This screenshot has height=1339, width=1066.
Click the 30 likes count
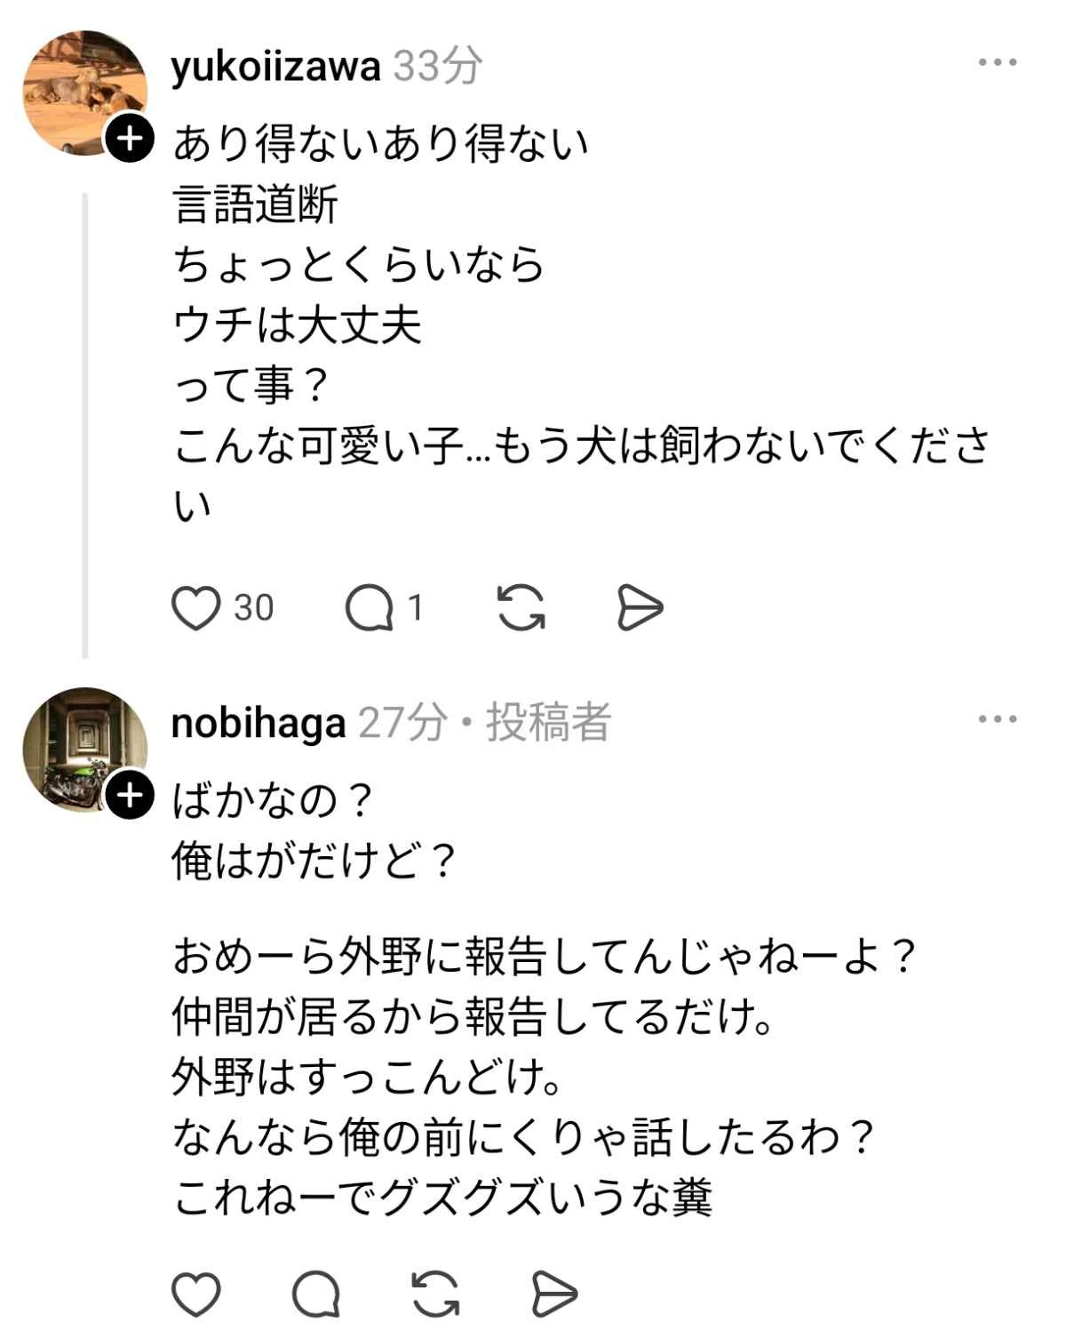pyautogui.click(x=254, y=609)
